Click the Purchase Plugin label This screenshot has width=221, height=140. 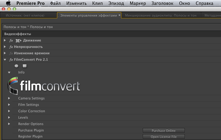pos(31,130)
